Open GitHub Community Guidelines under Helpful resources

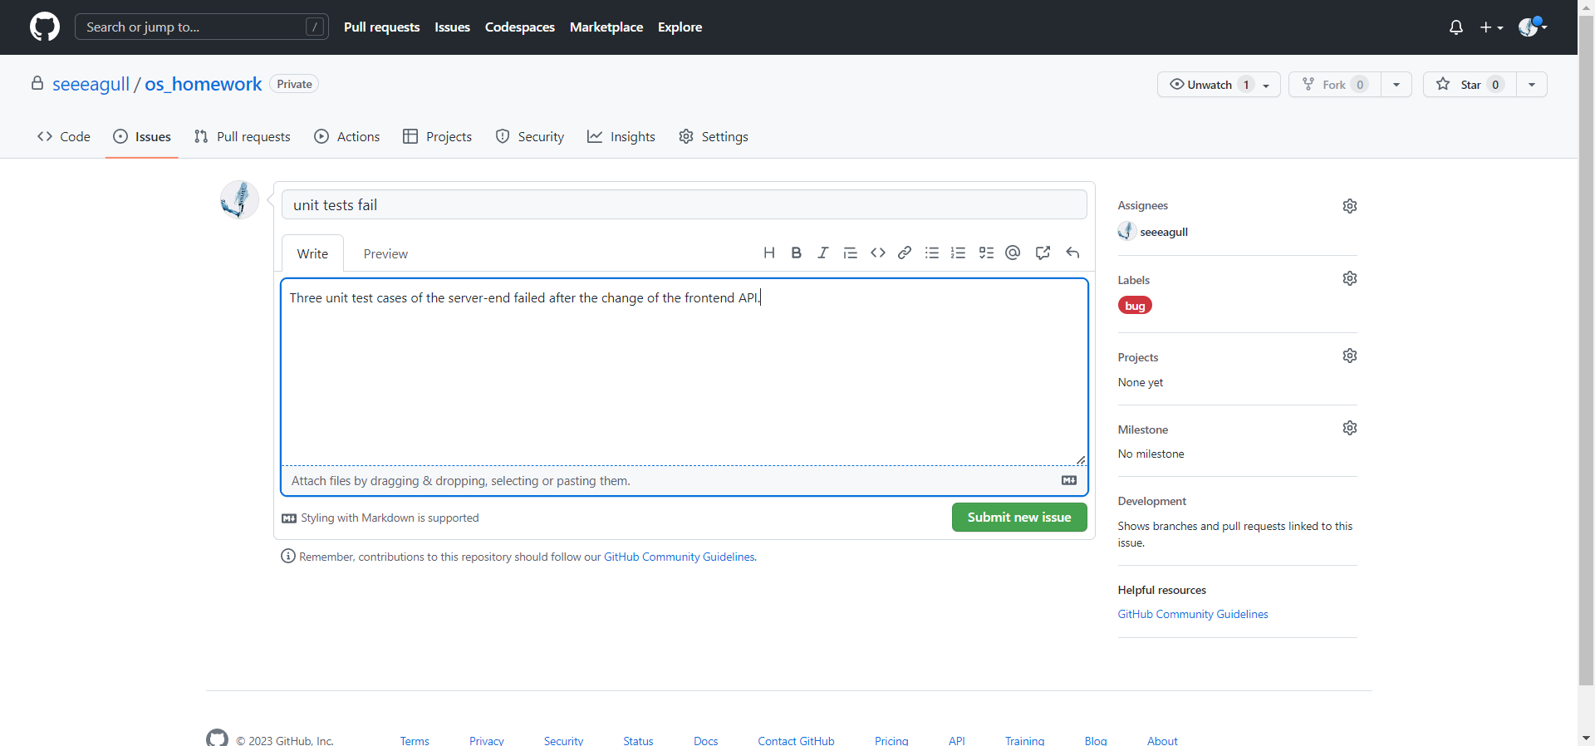[x=1193, y=614]
